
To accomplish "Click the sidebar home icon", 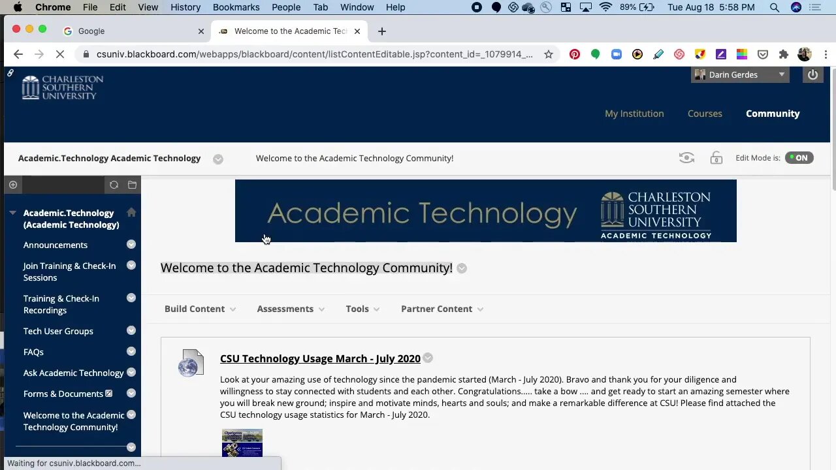I will pos(131,213).
